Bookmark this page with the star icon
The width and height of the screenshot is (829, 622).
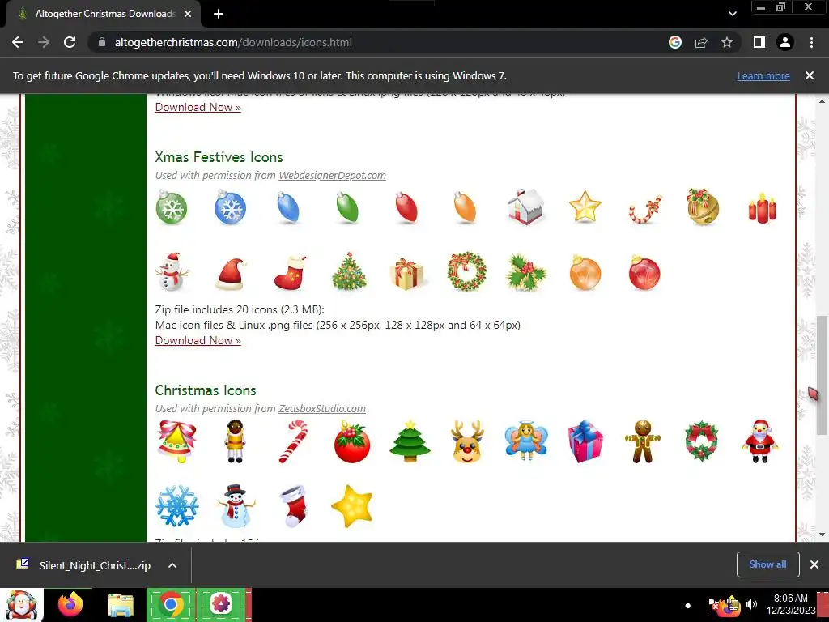click(727, 42)
